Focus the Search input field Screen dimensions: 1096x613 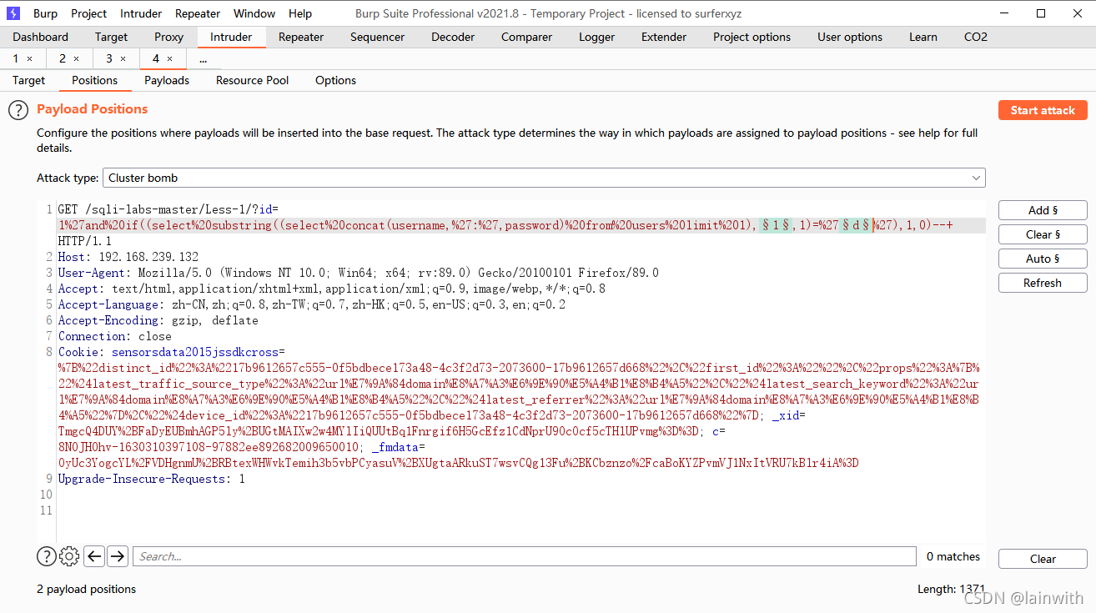point(524,556)
